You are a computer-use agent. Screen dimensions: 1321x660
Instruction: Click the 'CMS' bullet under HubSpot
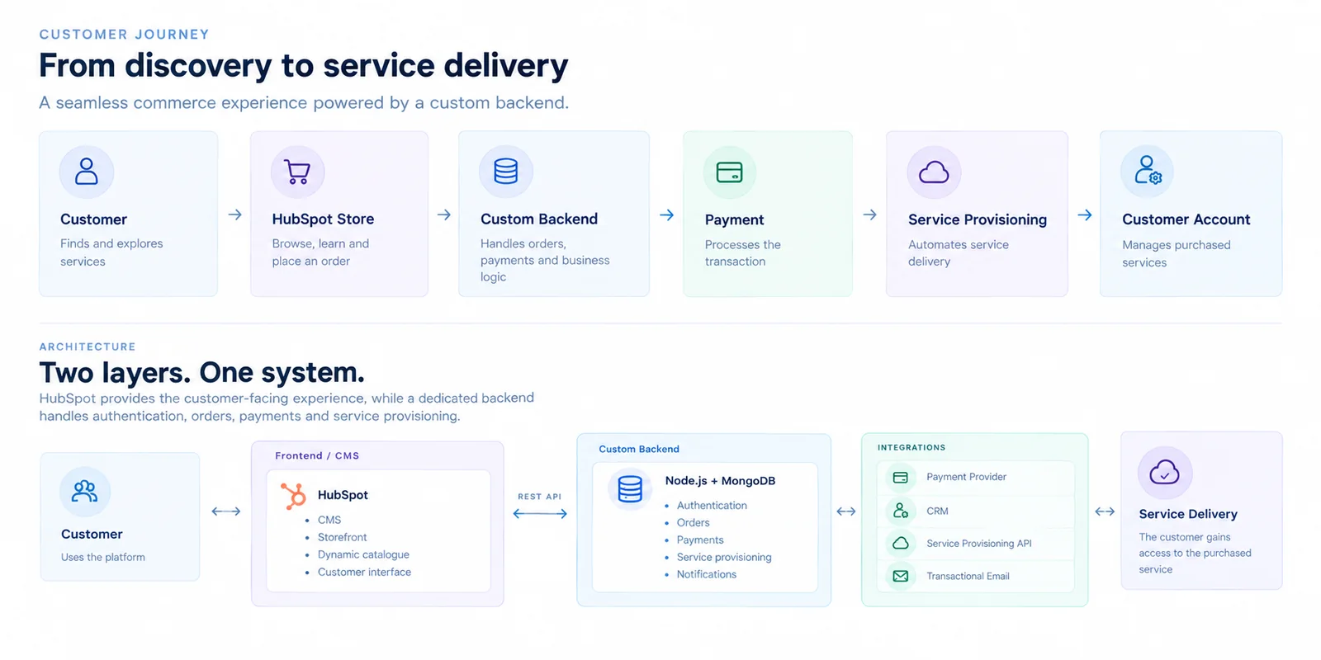click(329, 520)
